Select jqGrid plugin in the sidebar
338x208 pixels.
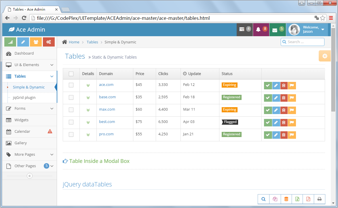coord(24,98)
